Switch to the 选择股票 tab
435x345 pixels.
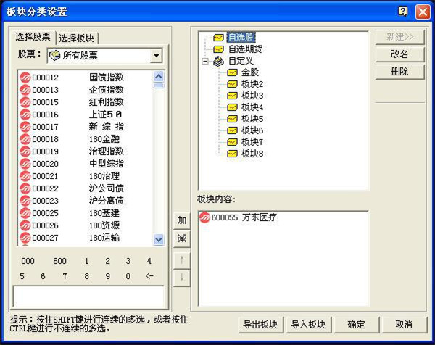pos(33,37)
